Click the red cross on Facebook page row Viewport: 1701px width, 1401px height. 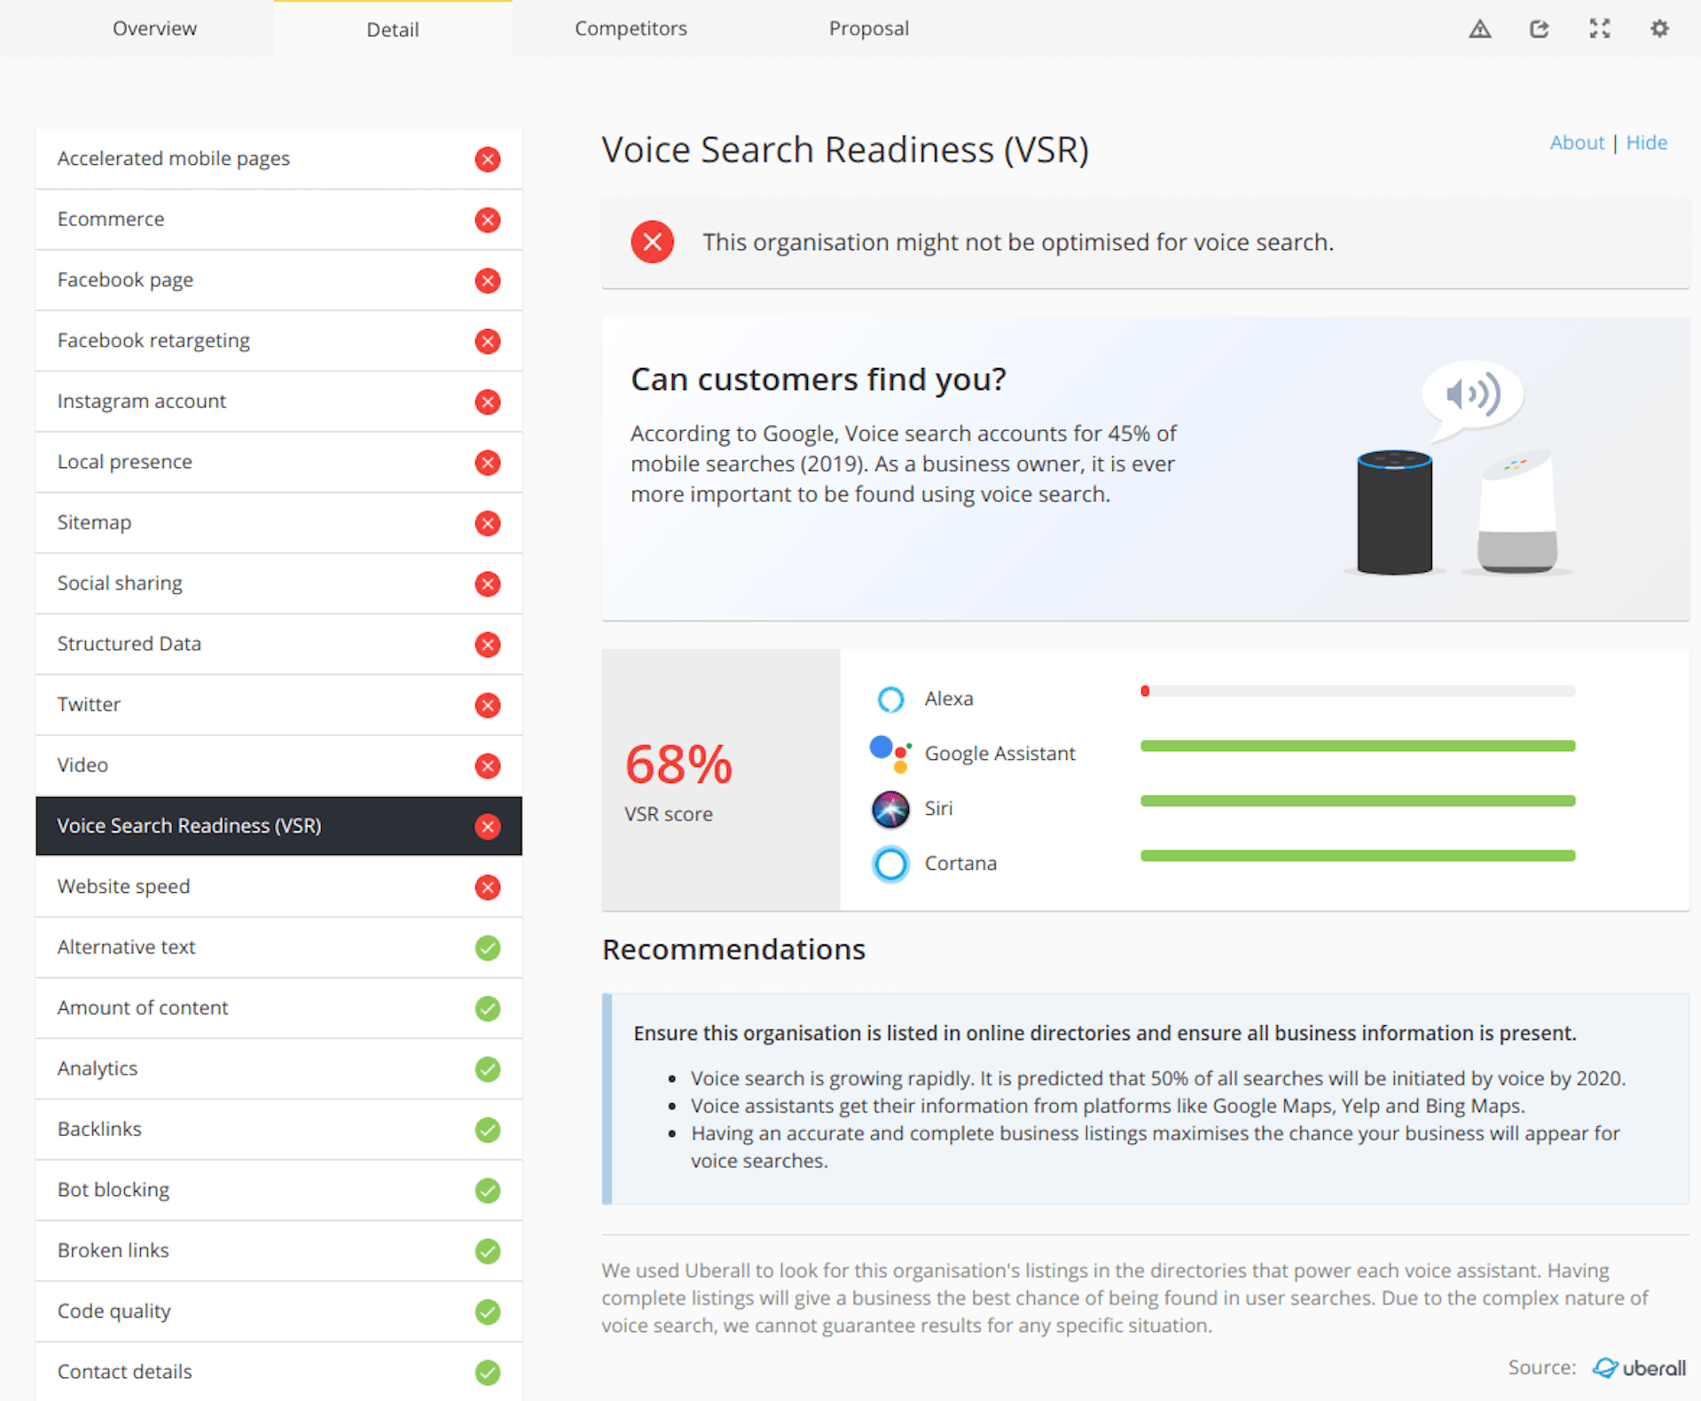[x=488, y=280]
